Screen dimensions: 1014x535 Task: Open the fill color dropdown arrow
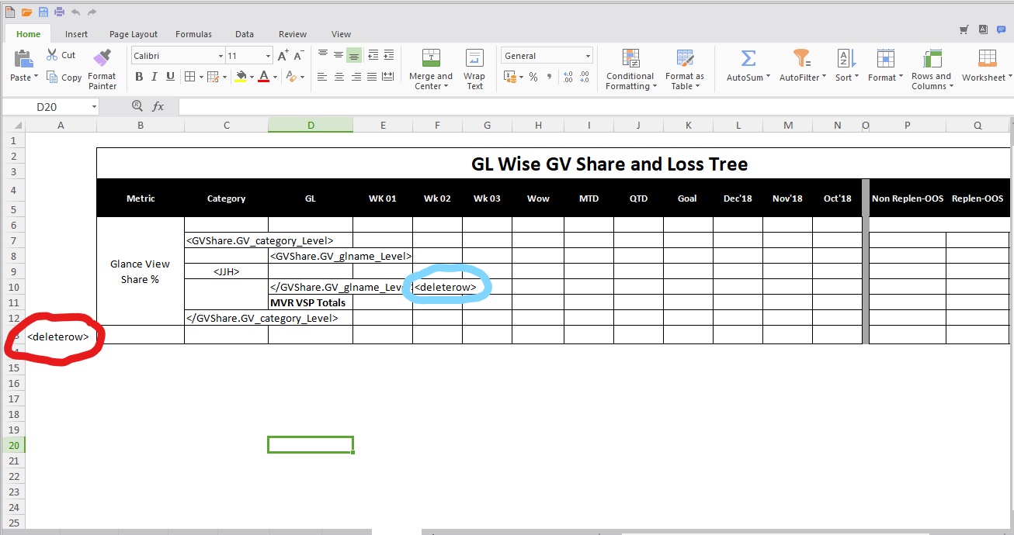[252, 78]
